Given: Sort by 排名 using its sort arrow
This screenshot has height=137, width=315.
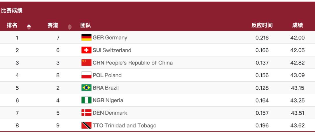Looking at the screenshot, I should pyautogui.click(x=29, y=26).
